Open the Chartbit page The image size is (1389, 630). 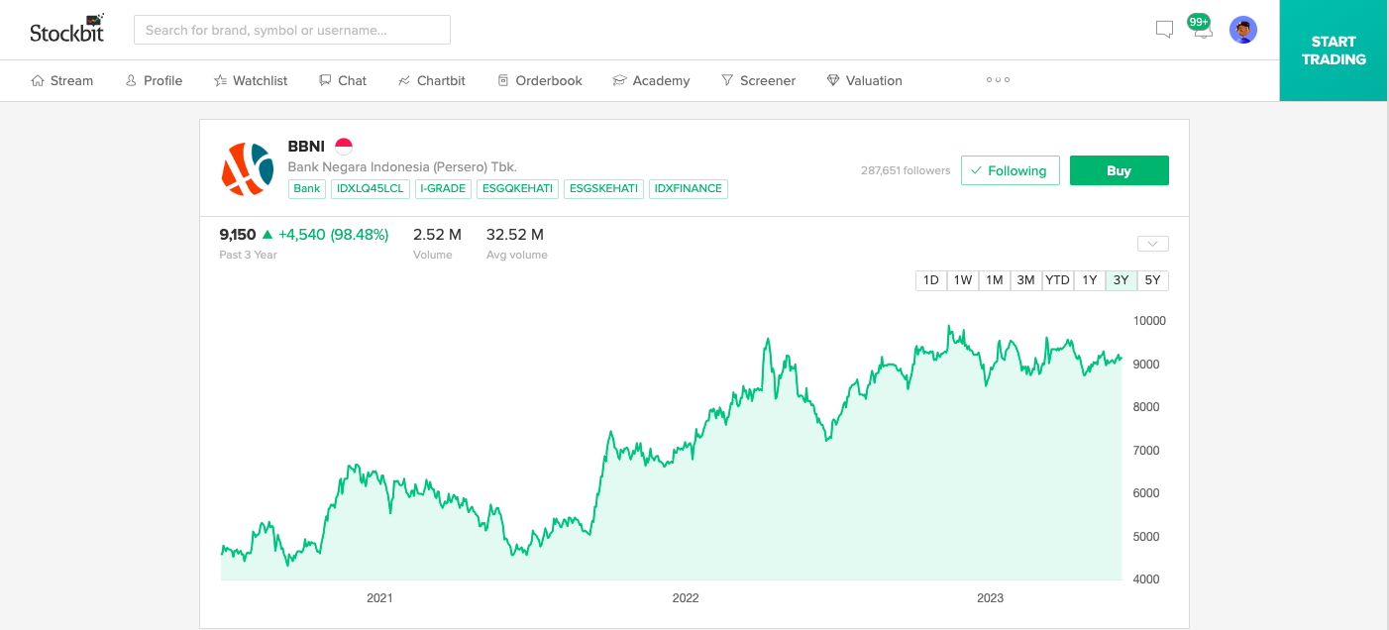tap(431, 80)
